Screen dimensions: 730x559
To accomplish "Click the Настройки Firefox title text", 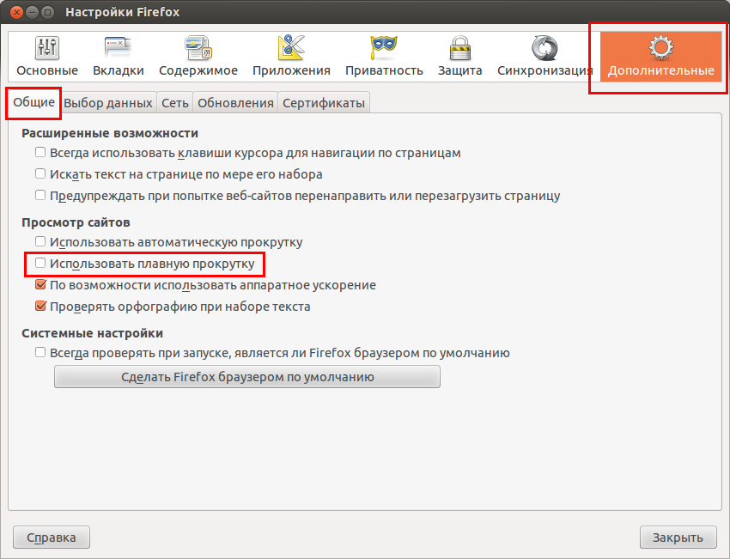I will coord(123,12).
